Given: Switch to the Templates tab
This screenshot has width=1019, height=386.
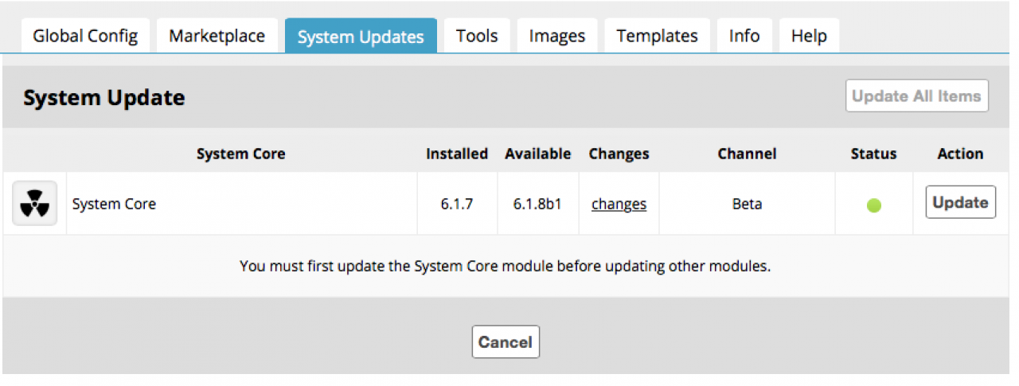Looking at the screenshot, I should click(x=657, y=36).
